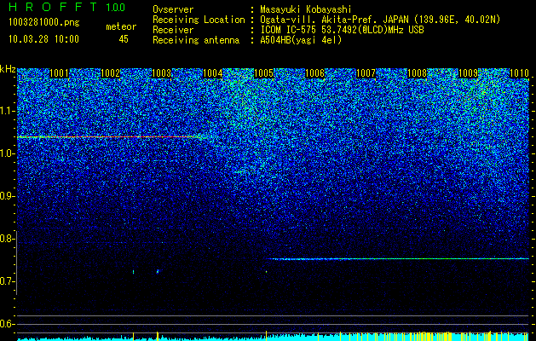The width and height of the screenshot is (536, 341).
Task: Click the 0.9 frequency axis label
Action: [7, 196]
